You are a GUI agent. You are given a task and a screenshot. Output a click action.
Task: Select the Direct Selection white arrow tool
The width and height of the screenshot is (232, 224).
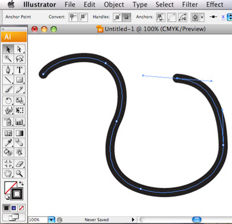point(20,49)
